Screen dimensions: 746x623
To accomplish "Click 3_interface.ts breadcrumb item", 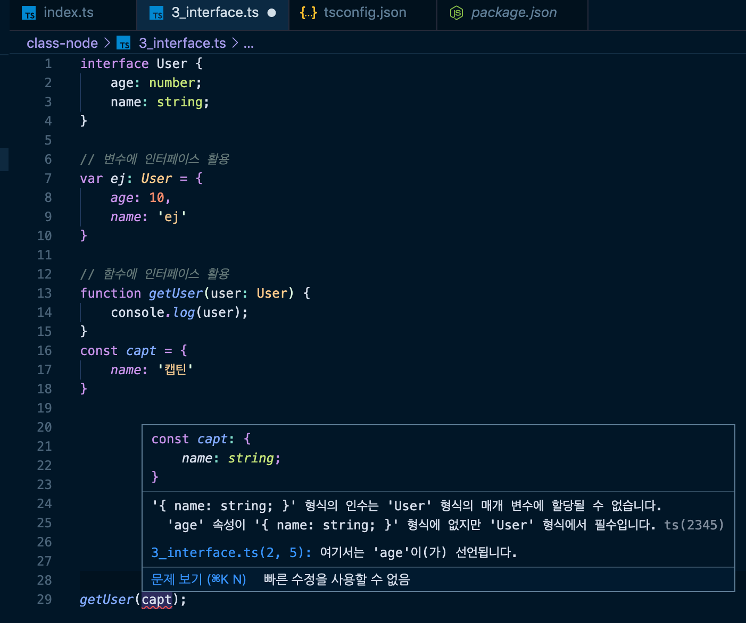I will [183, 43].
